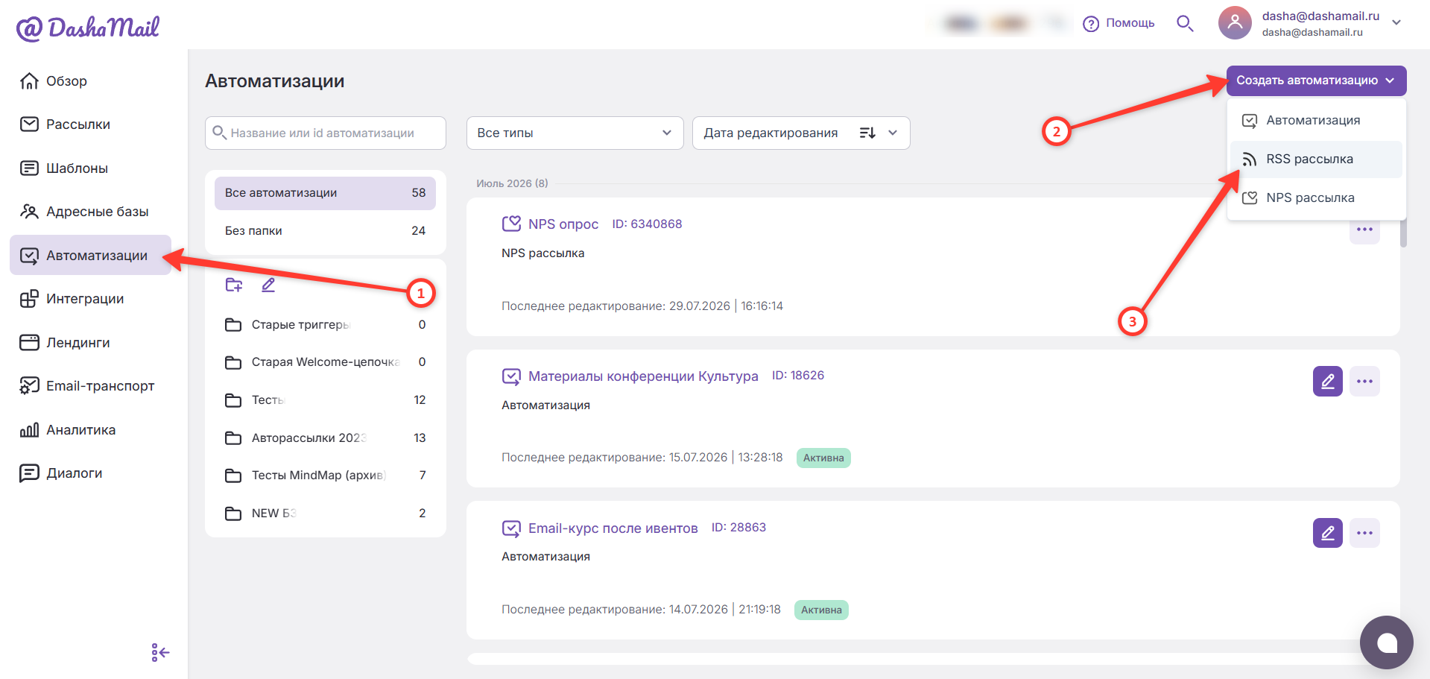Open the Авторассылки 2023 folder

point(325,438)
